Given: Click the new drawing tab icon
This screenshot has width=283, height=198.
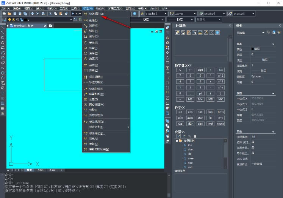Looking at the screenshot, I should 50,26.
